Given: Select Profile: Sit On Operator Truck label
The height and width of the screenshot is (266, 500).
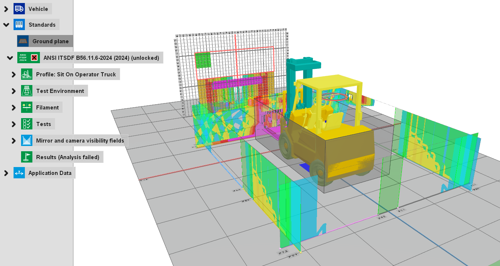Looking at the screenshot, I should click(76, 74).
